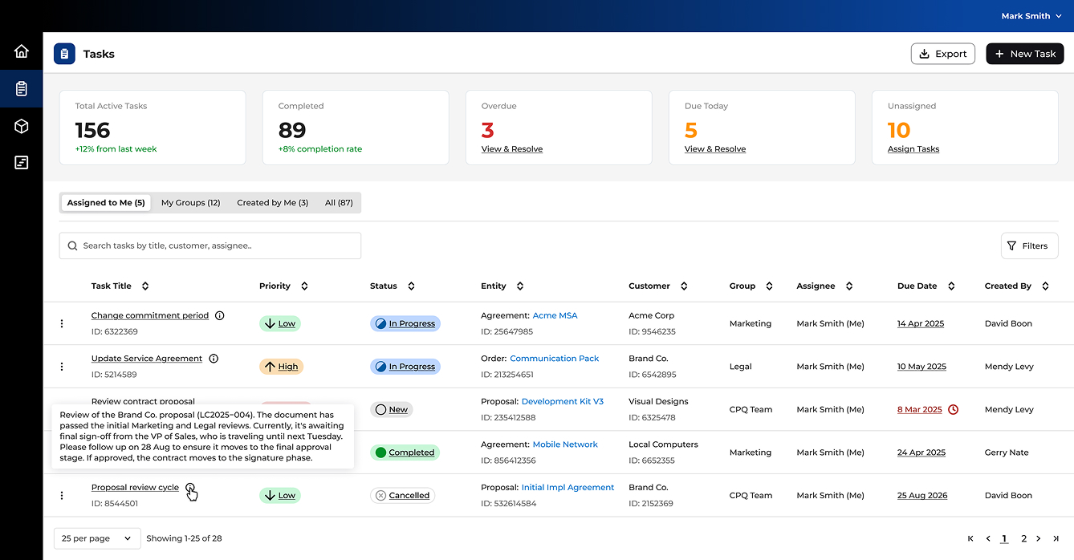The image size is (1074, 560).
Task: Go to previous page arrow
Action: [988, 538]
